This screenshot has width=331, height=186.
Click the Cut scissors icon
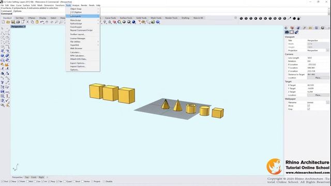(27, 22)
